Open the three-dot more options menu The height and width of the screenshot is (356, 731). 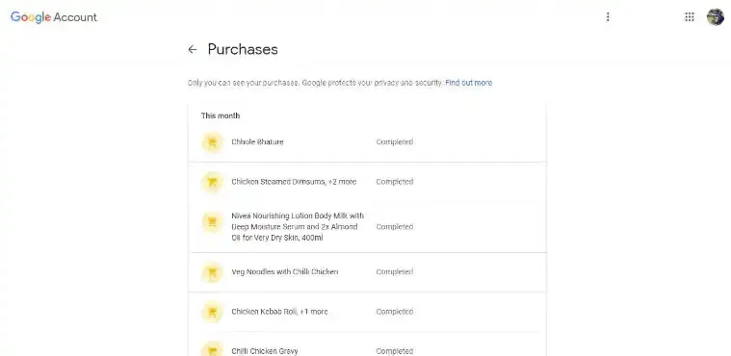click(608, 17)
